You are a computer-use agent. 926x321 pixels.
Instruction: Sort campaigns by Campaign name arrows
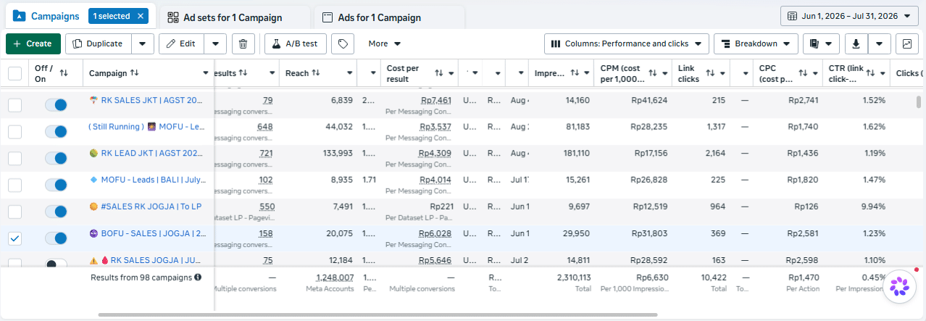[x=135, y=73]
